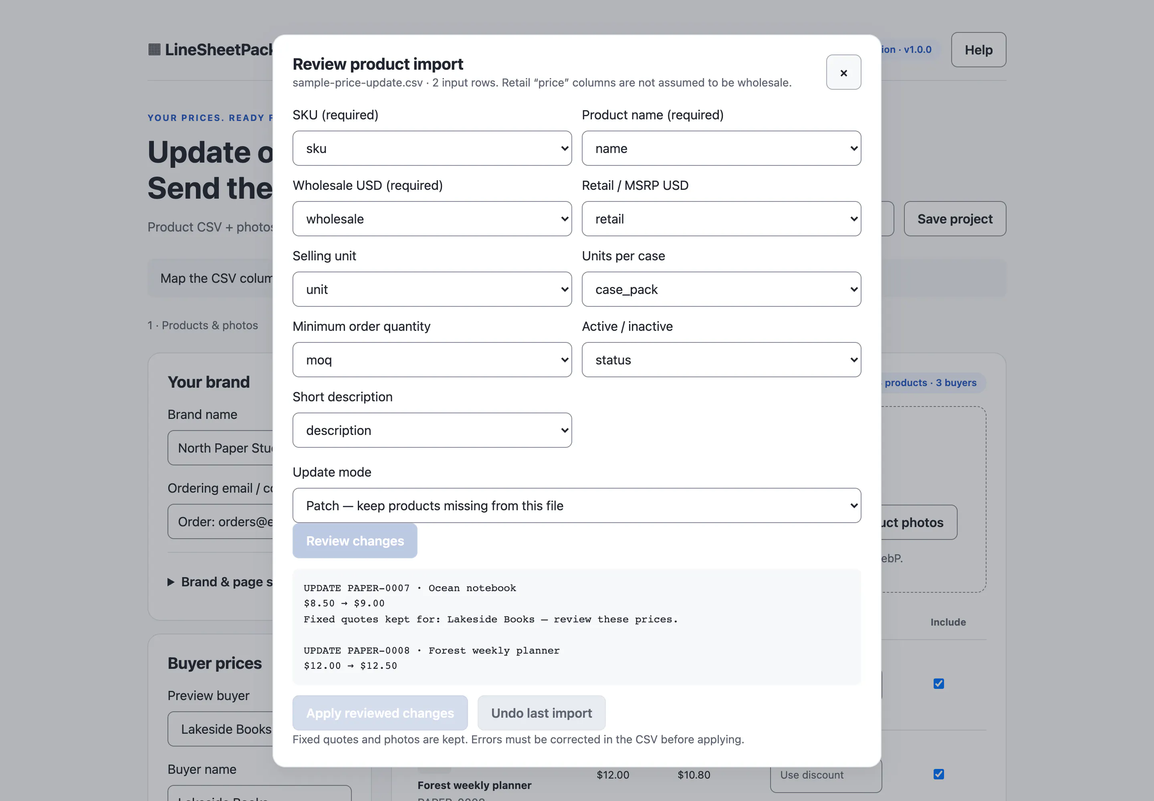Open the Active / inactive status dropdown

click(721, 360)
